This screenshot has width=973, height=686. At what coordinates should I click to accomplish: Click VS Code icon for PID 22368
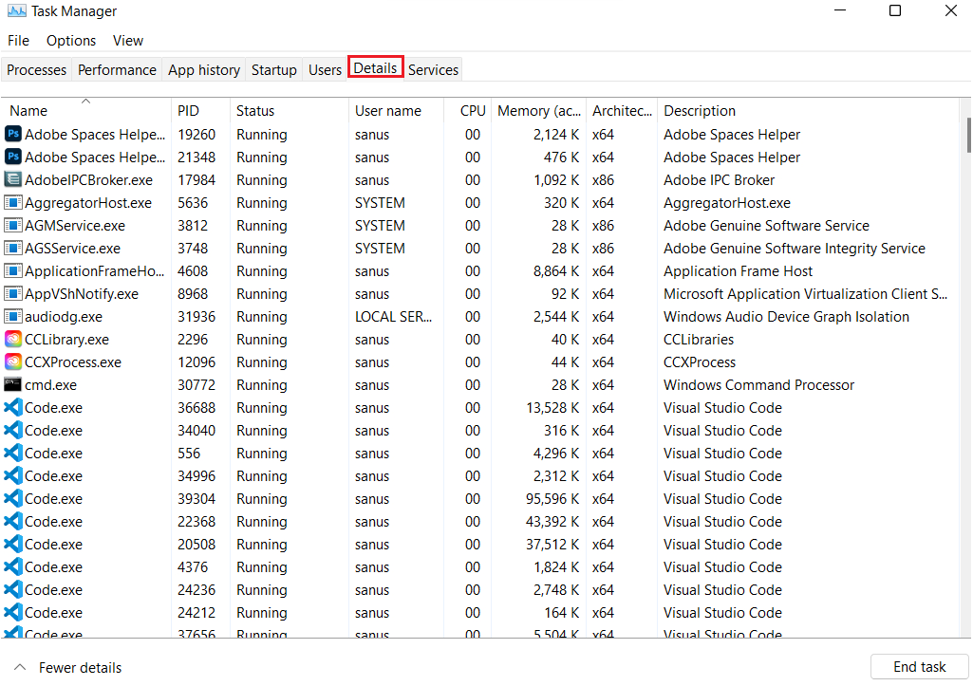point(13,521)
